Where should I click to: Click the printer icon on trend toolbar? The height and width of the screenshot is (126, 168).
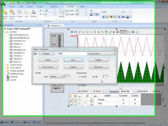click(133, 32)
